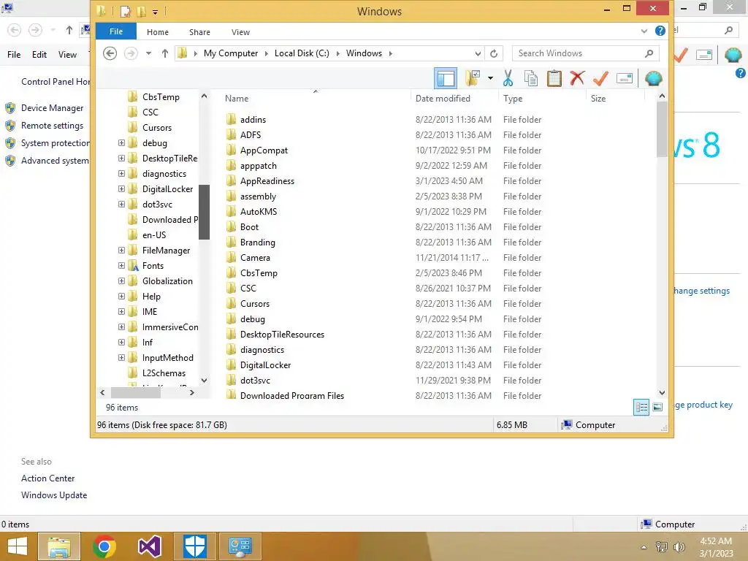Select the en-US folder in tree
748x561 pixels.
click(154, 234)
